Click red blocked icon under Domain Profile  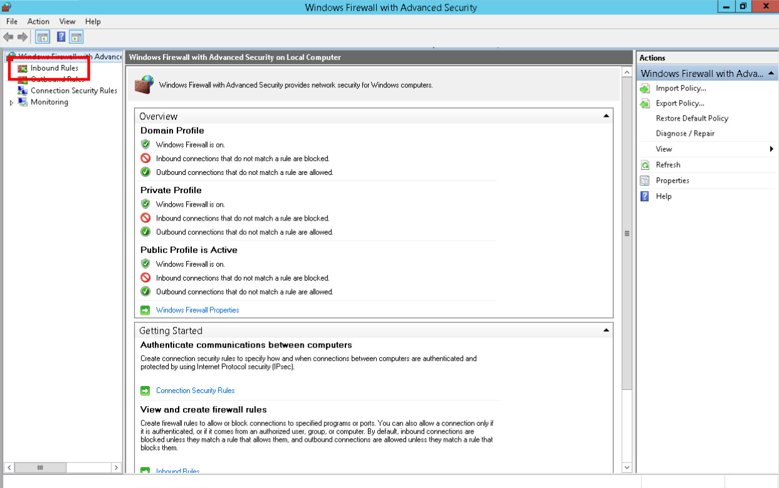tap(146, 158)
